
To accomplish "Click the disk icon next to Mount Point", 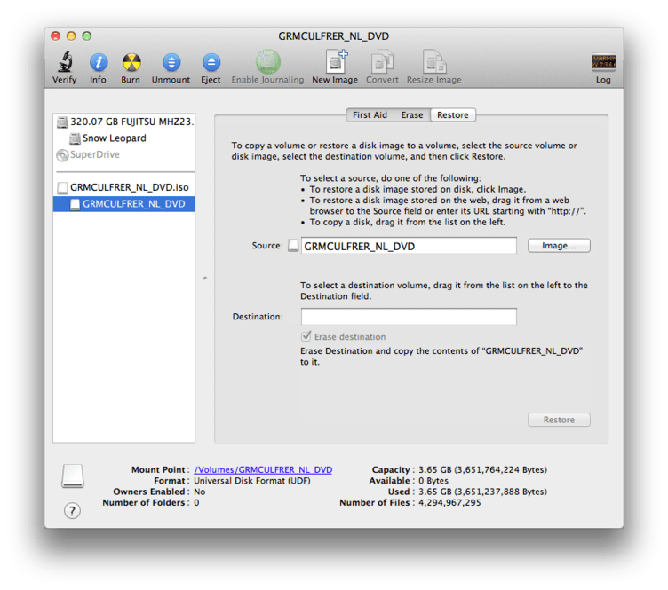I will pos(73,476).
